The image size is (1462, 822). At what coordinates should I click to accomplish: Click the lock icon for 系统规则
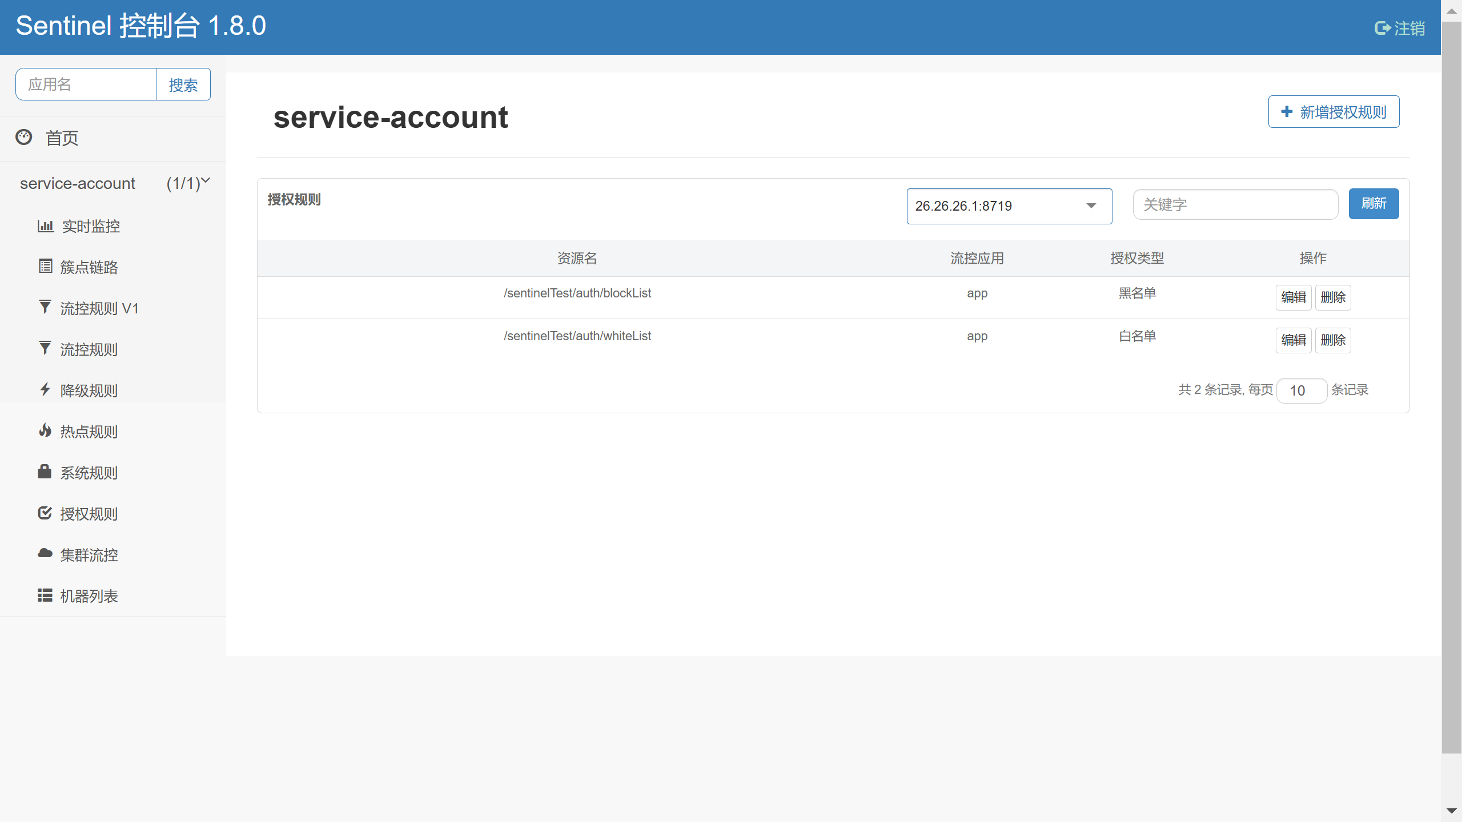pyautogui.click(x=45, y=472)
